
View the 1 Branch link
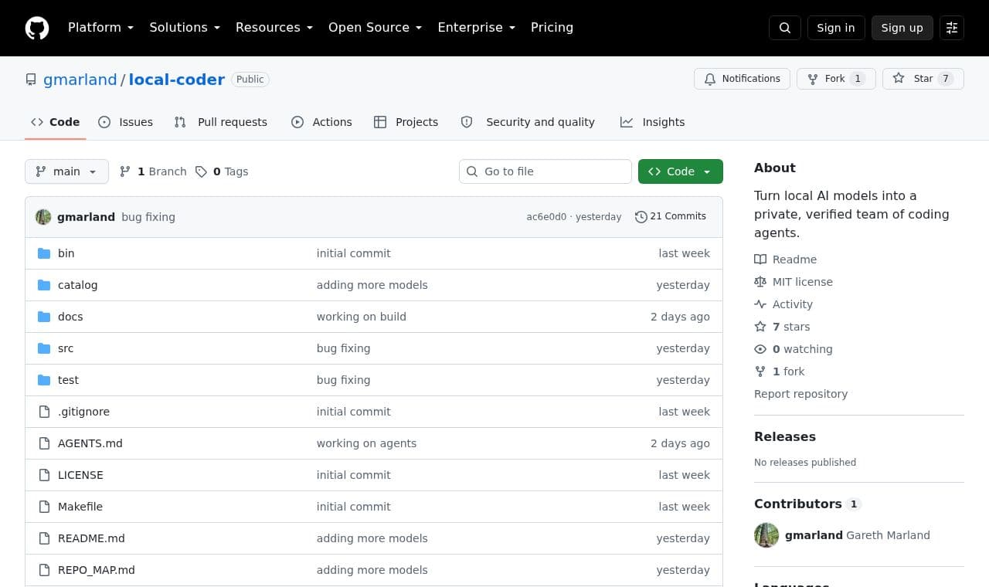[x=154, y=171]
